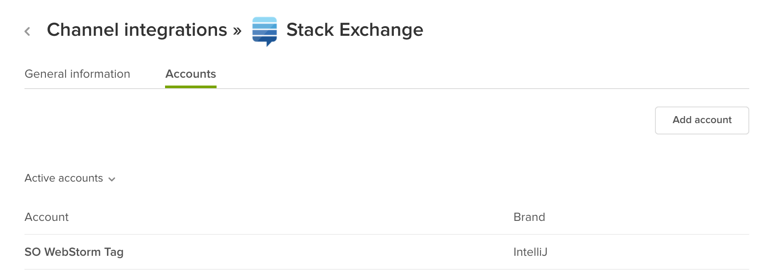
Task: Click the IntelliJ brand cell
Action: pyautogui.click(x=530, y=252)
